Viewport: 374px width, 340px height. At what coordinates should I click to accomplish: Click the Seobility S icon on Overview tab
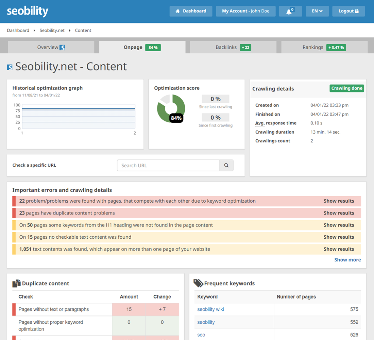point(61,48)
